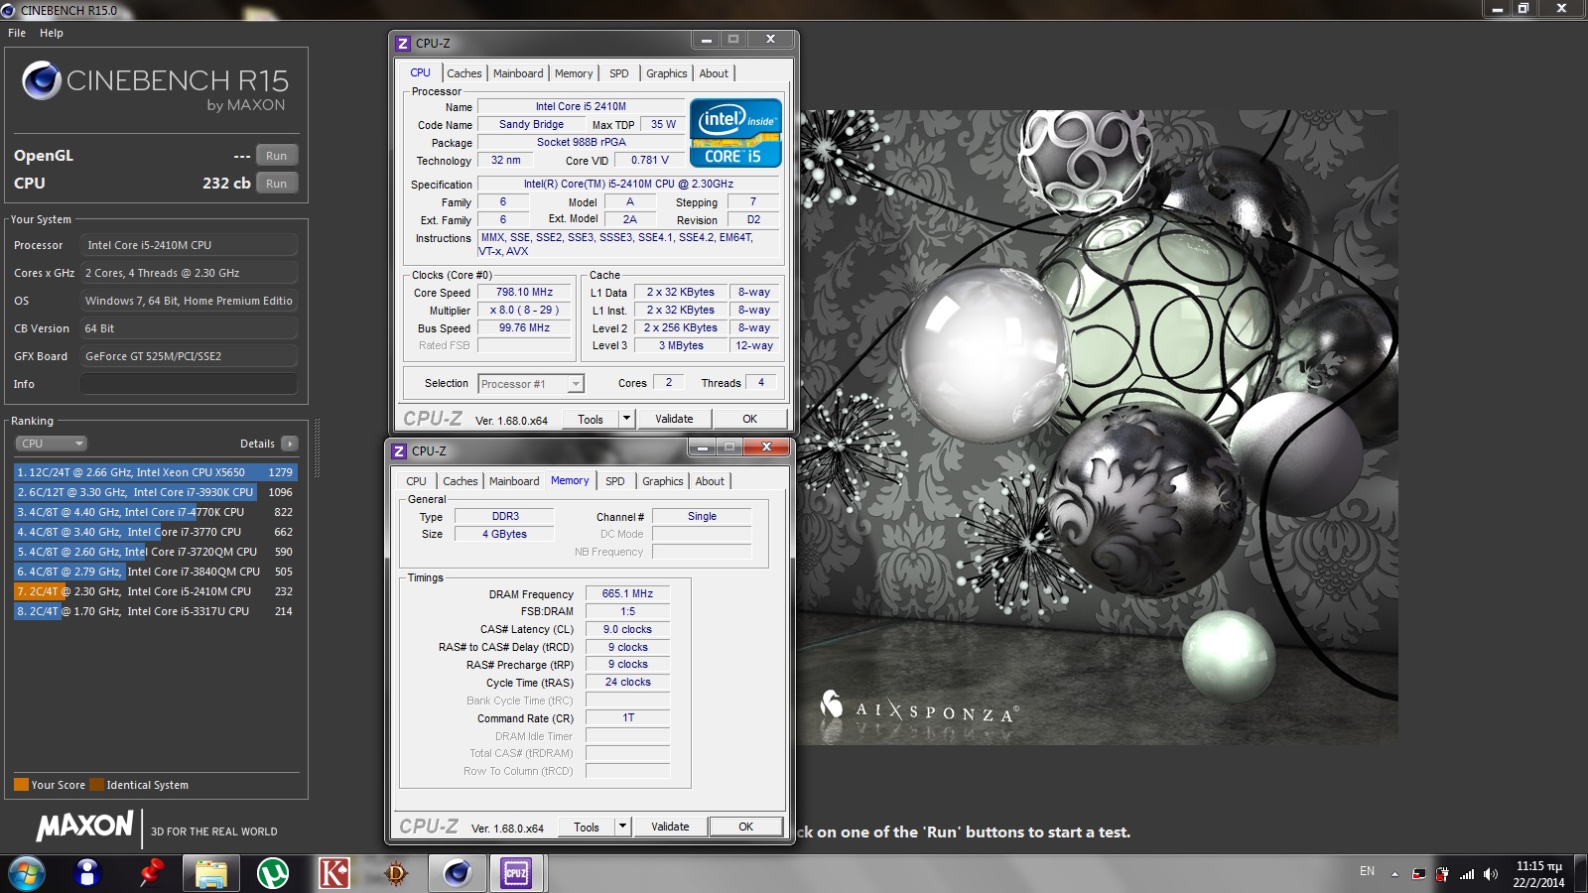Click OK in lower CPU-Z window
Image resolution: width=1588 pixels, height=893 pixels.
point(745,827)
